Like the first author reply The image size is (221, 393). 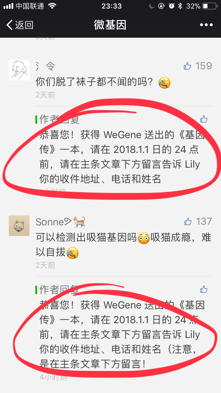coord(204,119)
